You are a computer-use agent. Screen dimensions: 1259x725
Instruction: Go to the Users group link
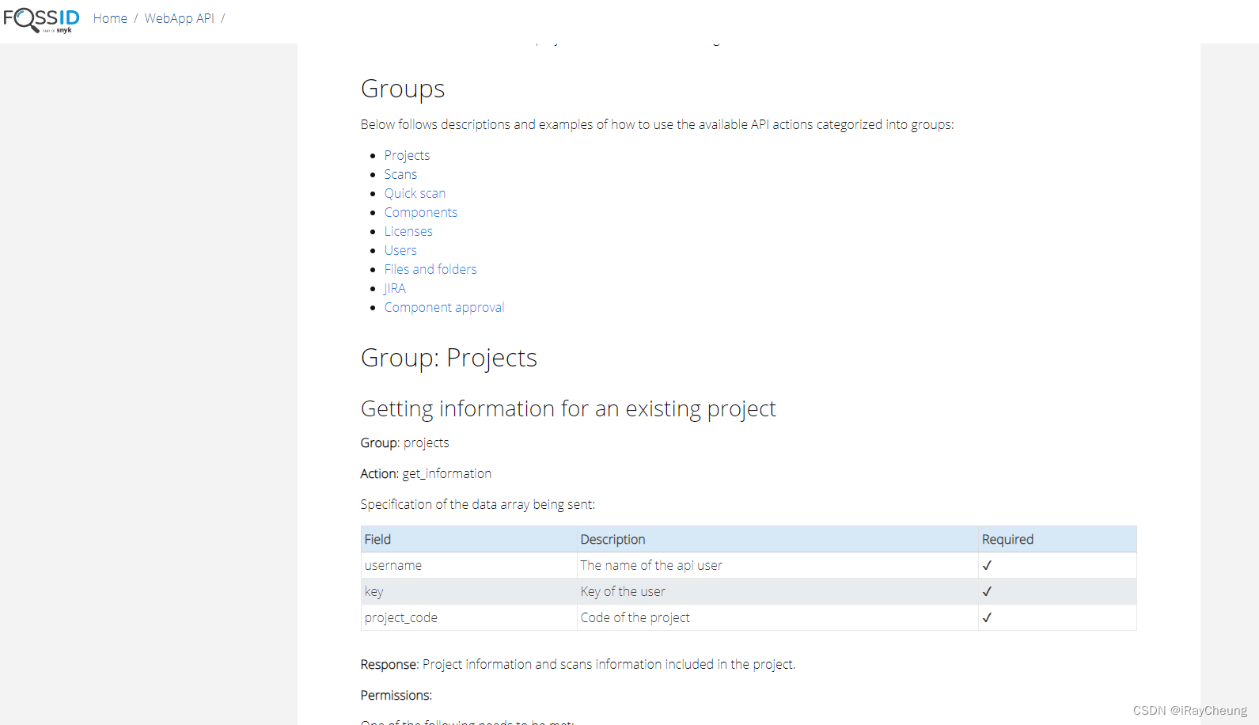click(400, 250)
